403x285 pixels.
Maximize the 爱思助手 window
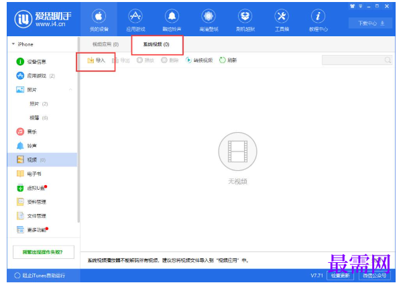(x=377, y=6)
